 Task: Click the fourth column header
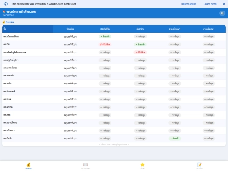[140, 29]
